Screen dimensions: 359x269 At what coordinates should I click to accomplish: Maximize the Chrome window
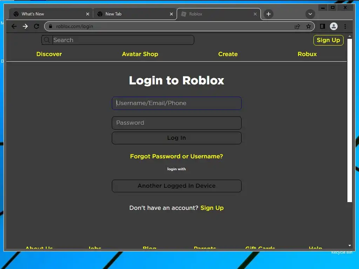click(333, 8)
